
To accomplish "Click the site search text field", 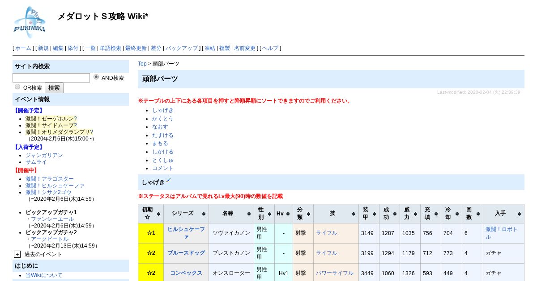I will point(51,78).
